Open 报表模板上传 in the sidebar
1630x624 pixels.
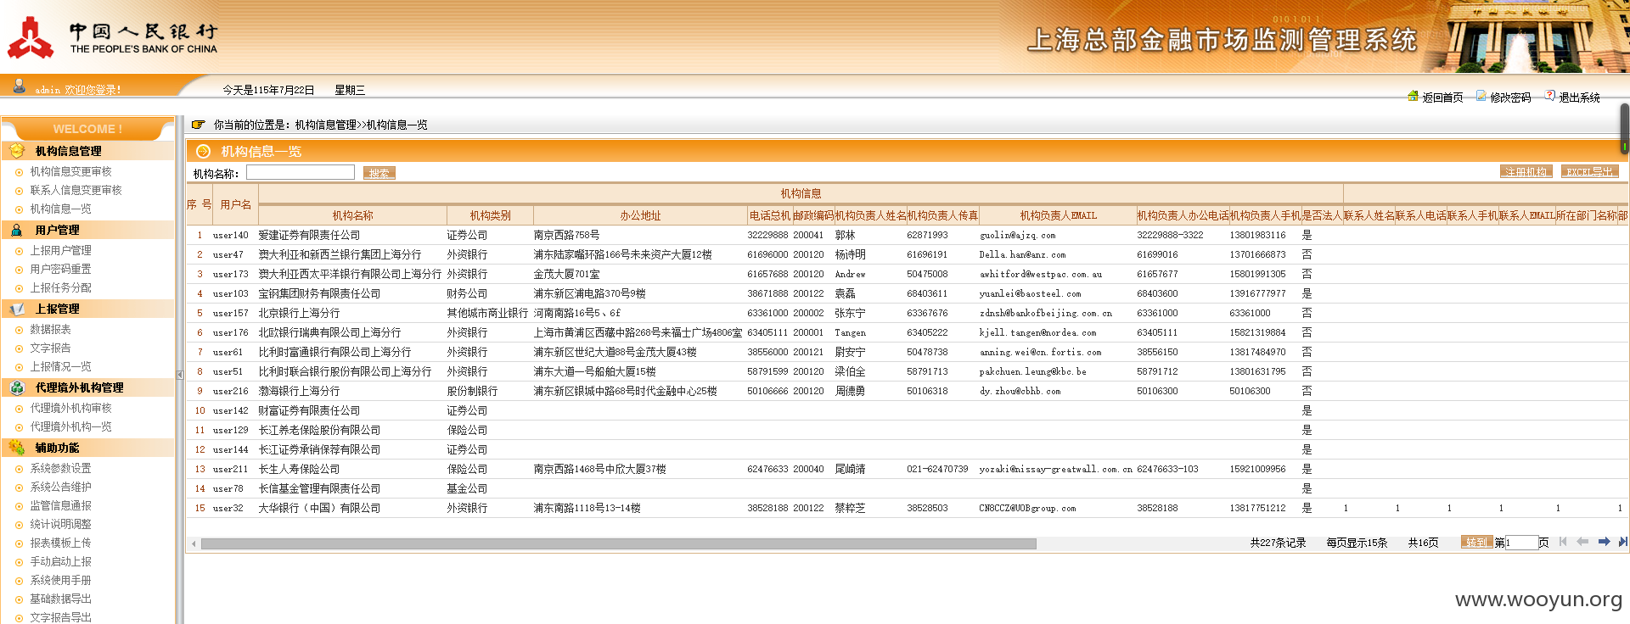coord(61,543)
